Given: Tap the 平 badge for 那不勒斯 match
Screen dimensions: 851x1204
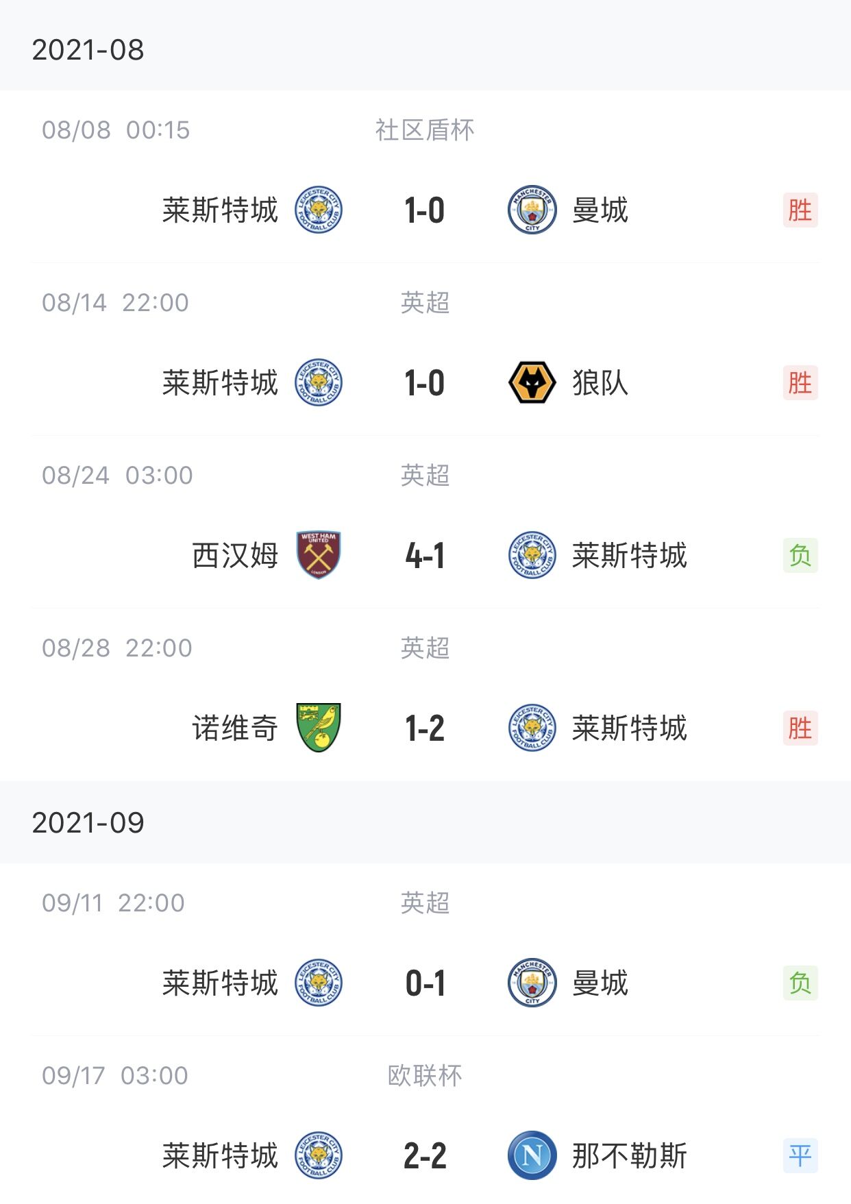Looking at the screenshot, I should pyautogui.click(x=800, y=1155).
